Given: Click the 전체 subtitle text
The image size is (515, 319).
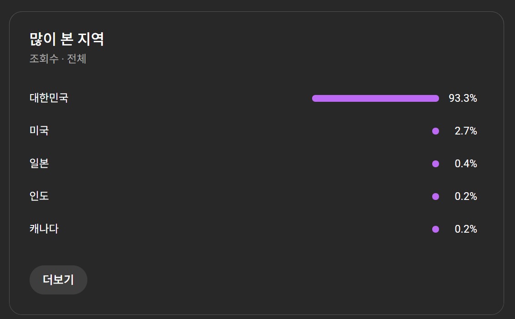Looking at the screenshot, I should click(x=77, y=59).
